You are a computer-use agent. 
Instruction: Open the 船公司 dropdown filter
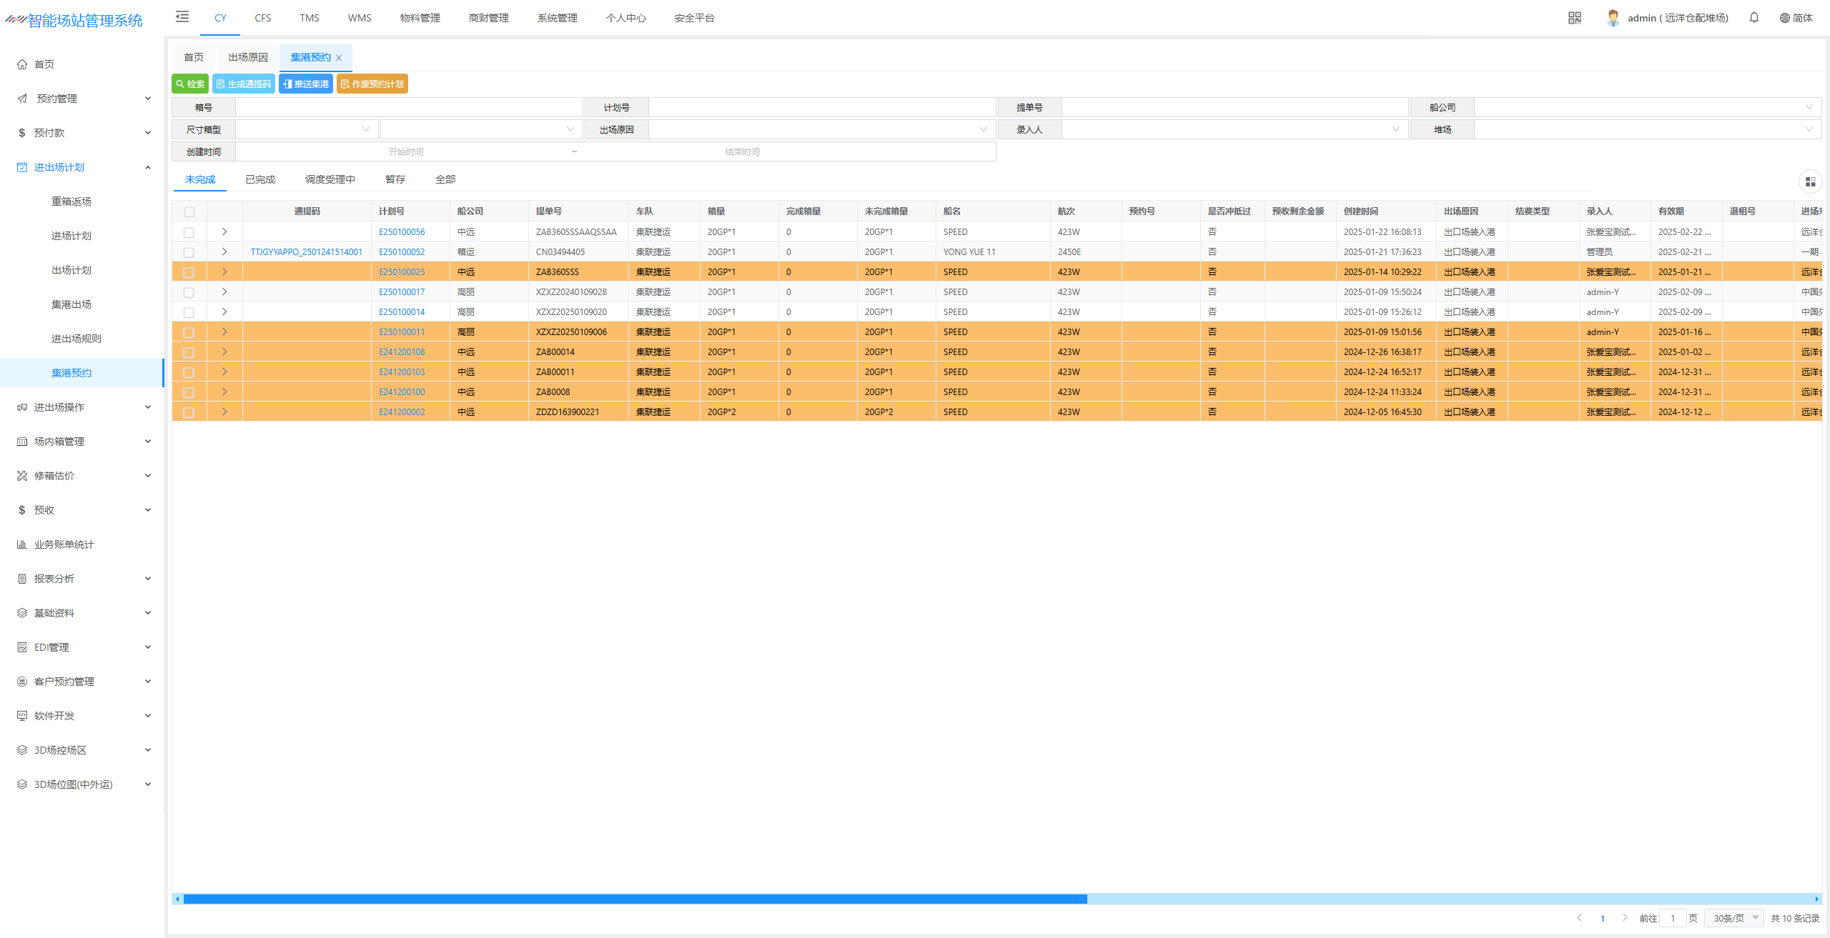pyautogui.click(x=1646, y=107)
